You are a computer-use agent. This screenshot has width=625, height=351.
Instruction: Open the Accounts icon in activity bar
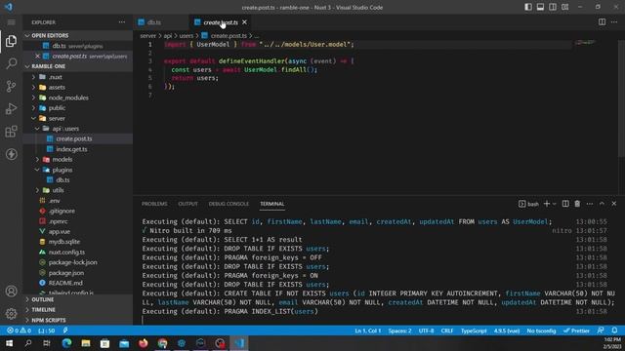coord(11,291)
